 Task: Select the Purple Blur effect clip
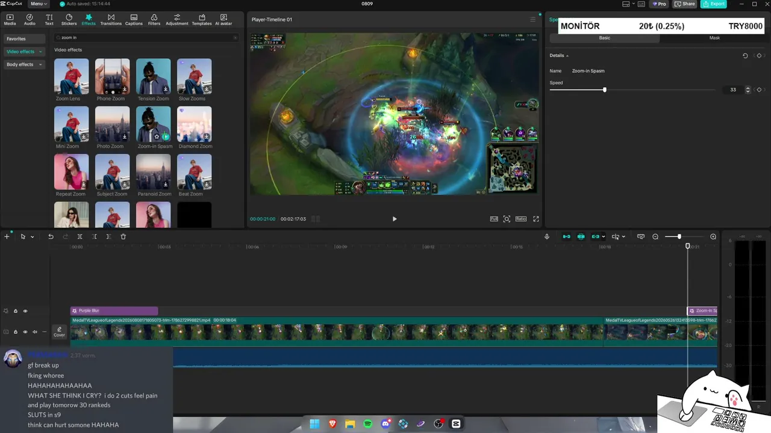point(114,311)
